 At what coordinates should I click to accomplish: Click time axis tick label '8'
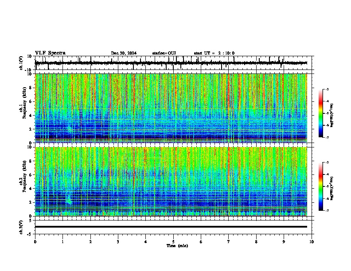(256, 242)
